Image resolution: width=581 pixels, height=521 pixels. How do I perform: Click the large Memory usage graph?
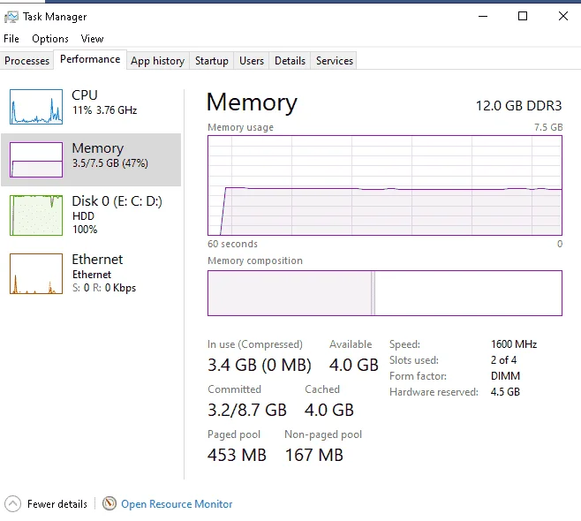tap(385, 185)
